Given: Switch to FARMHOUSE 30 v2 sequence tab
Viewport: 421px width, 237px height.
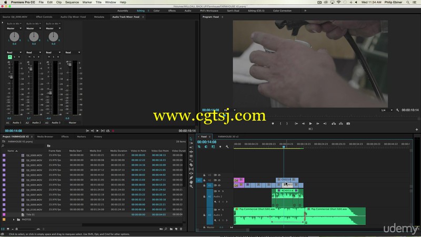Looking at the screenshot, I should (x=228, y=136).
